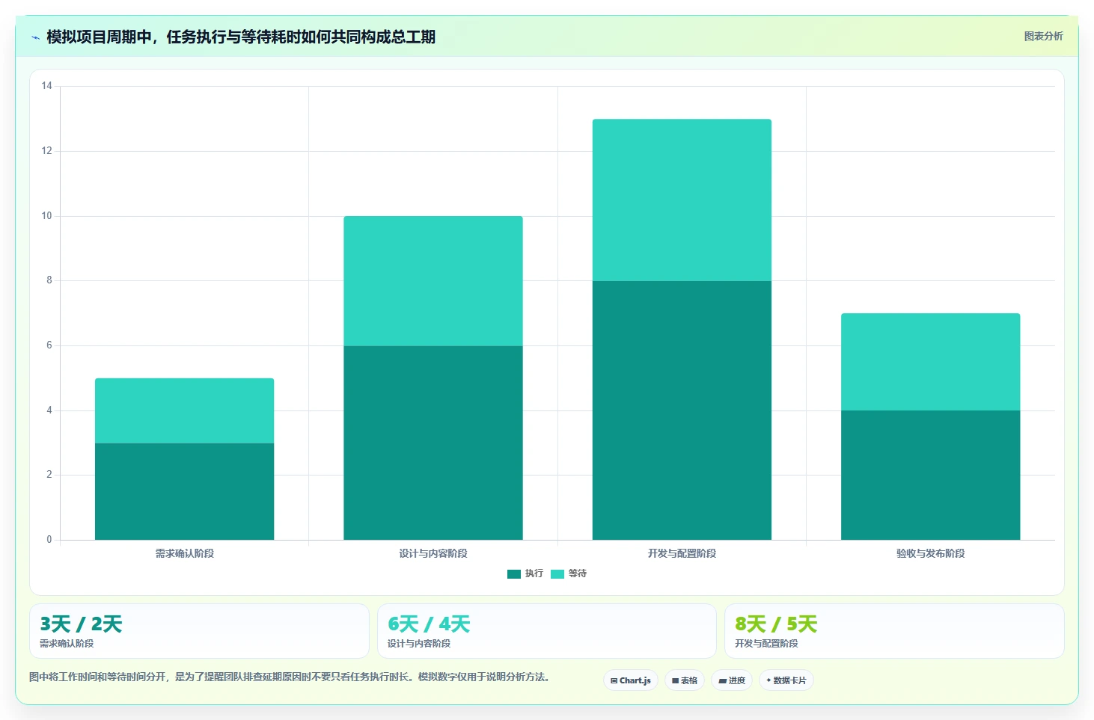
Task: Click the y-axis value 0
Action: tap(49, 540)
